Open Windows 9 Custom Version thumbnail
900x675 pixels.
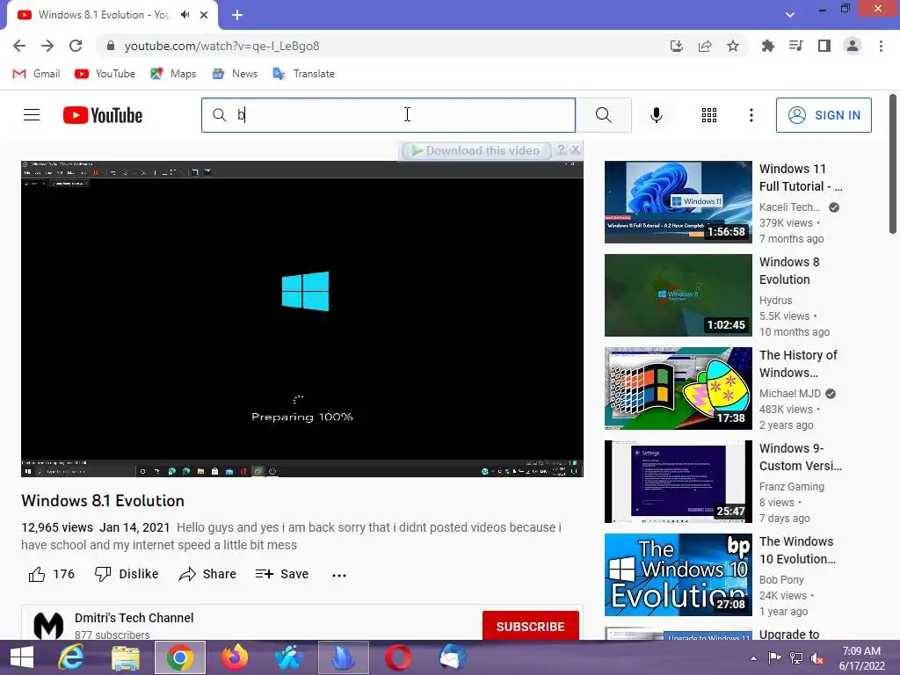tap(678, 481)
